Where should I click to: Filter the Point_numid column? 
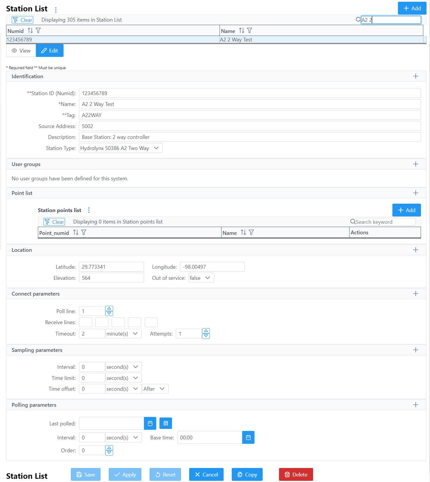tap(84, 233)
